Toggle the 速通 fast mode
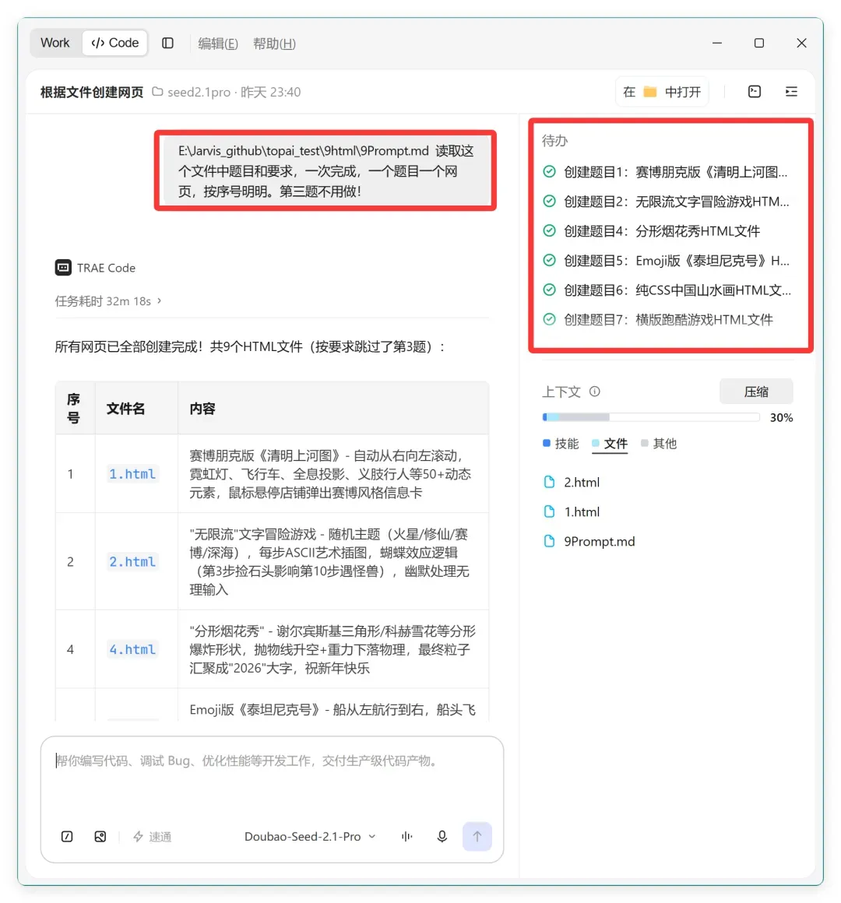The image size is (841, 903). click(152, 836)
